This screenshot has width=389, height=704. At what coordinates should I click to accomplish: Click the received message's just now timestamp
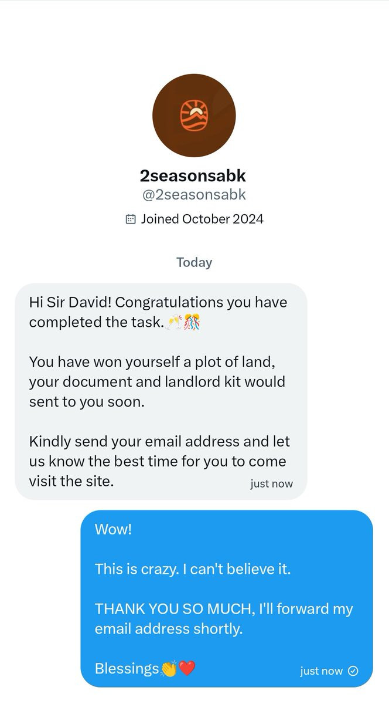point(271,484)
